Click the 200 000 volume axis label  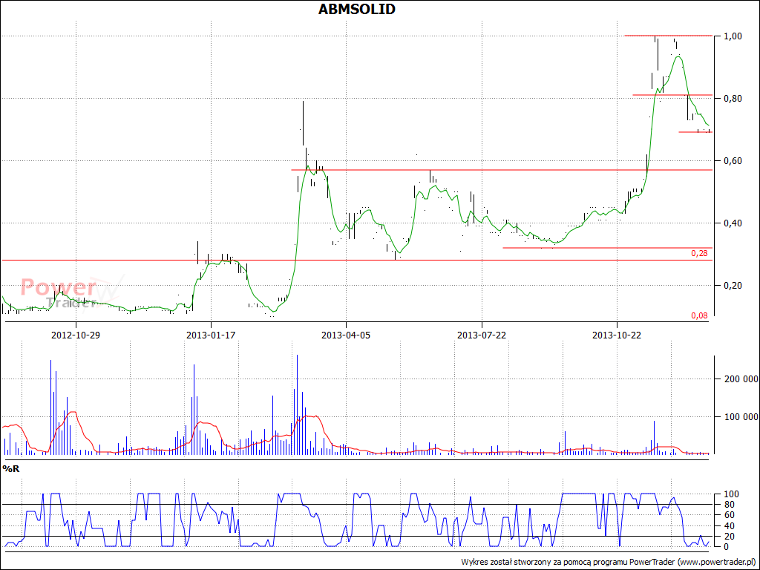pos(740,379)
